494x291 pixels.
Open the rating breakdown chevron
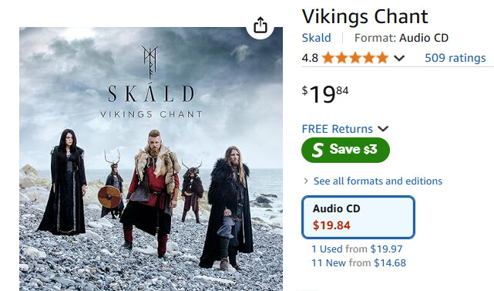[399, 59]
